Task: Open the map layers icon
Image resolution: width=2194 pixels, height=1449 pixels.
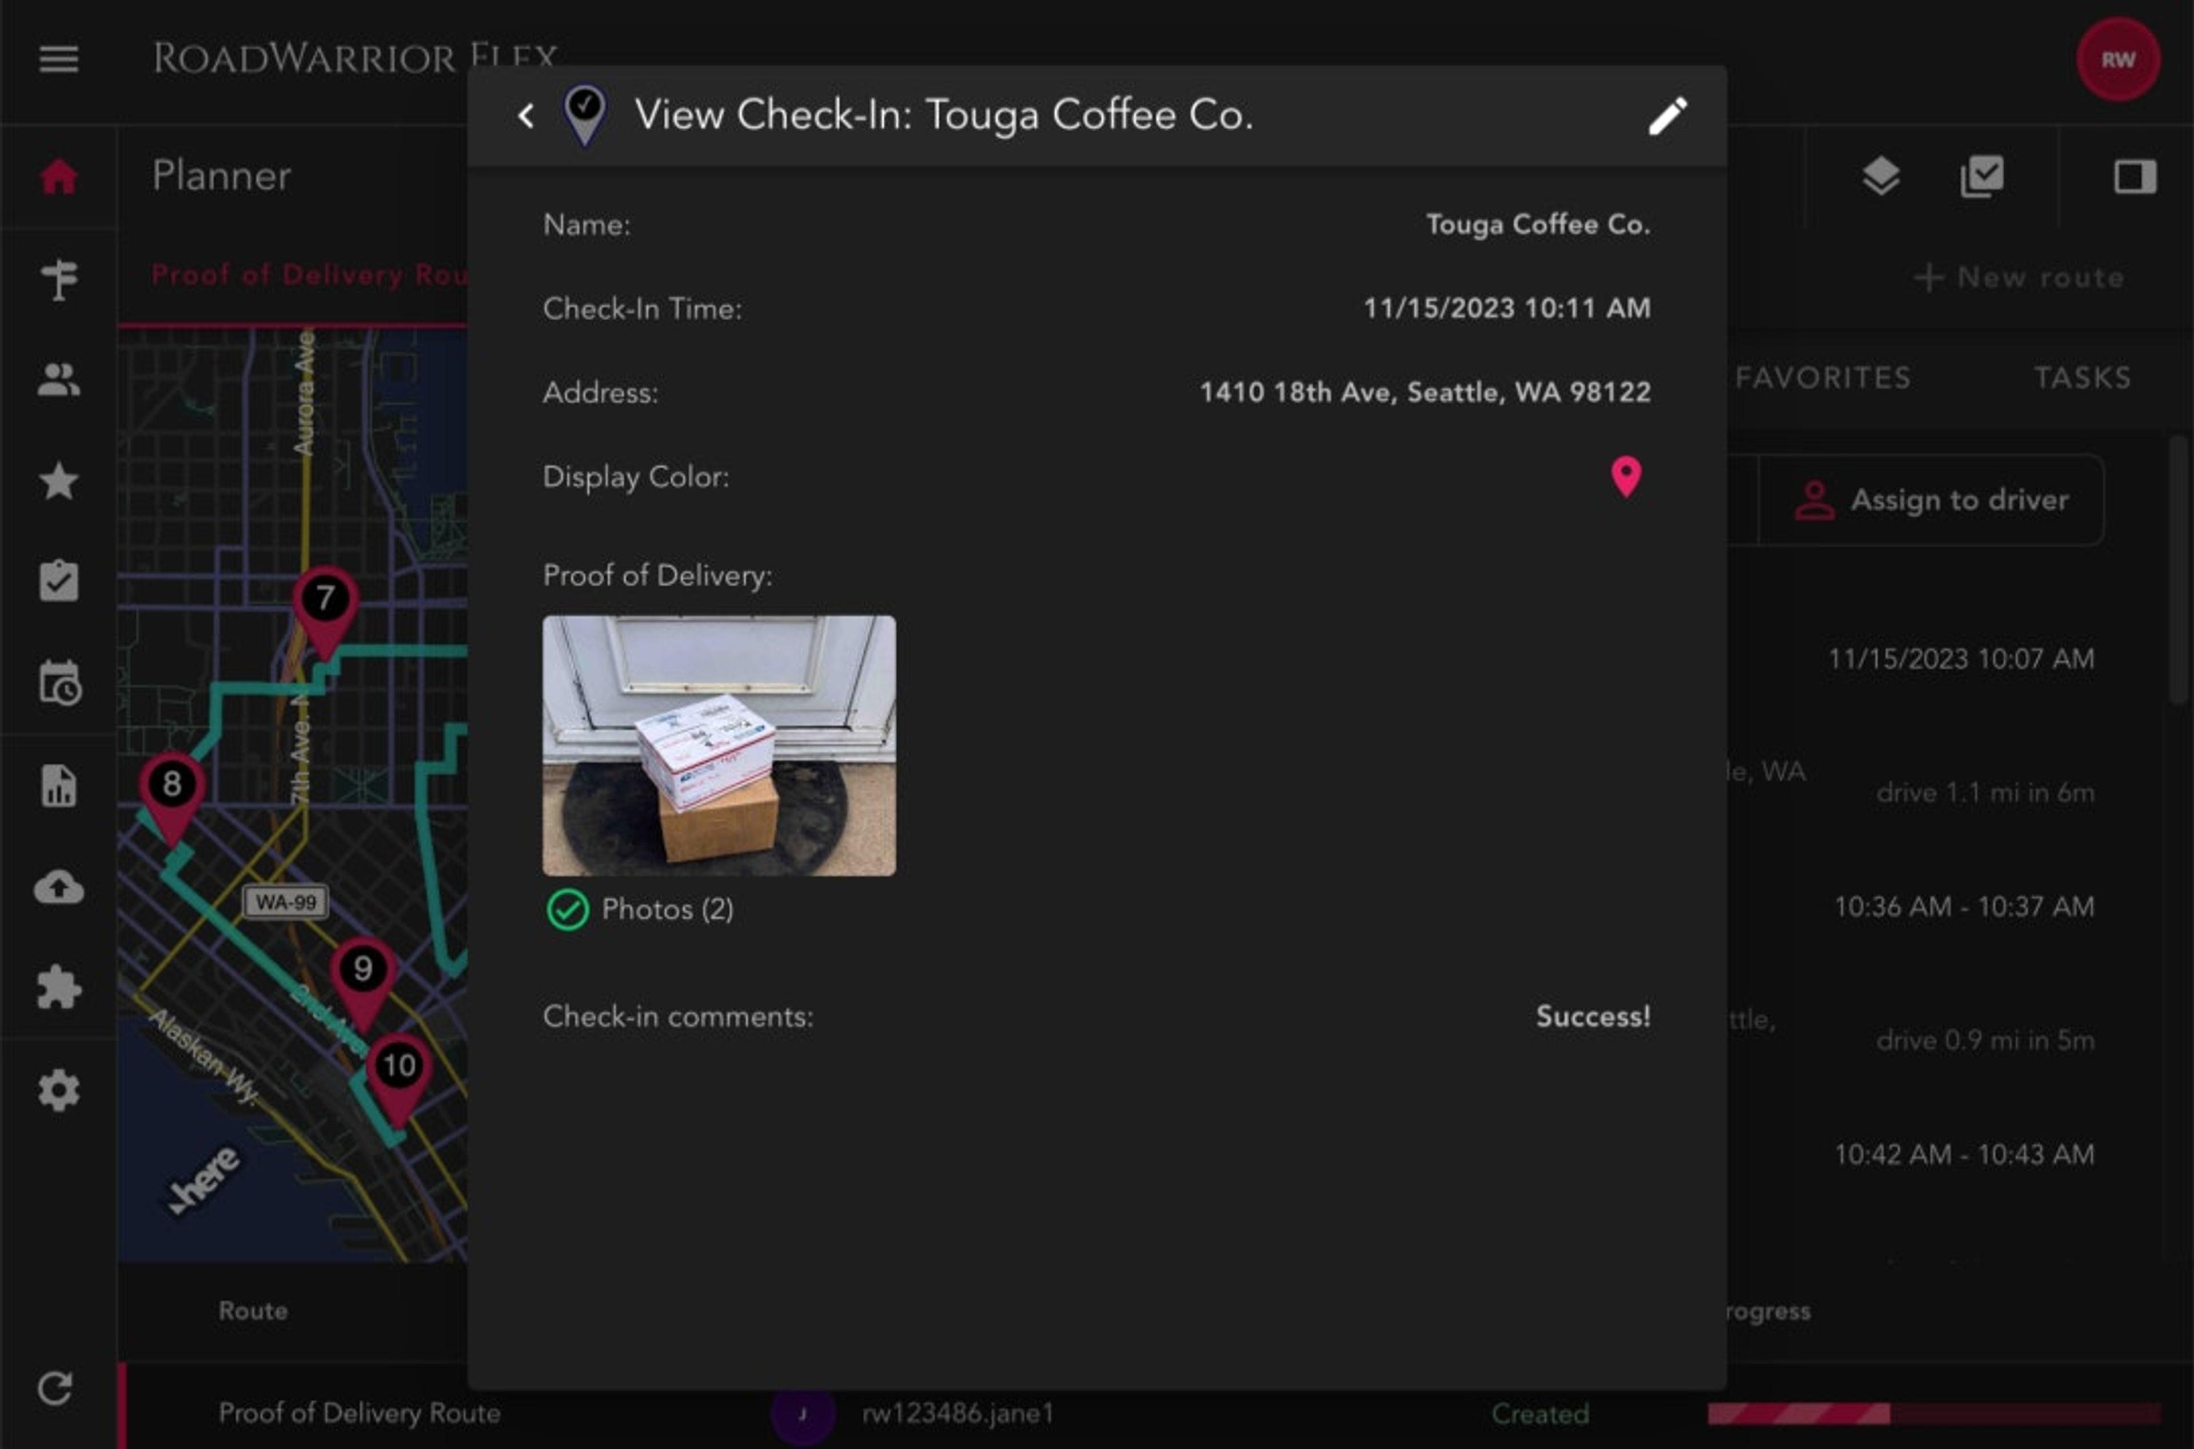Action: pyautogui.click(x=1881, y=176)
